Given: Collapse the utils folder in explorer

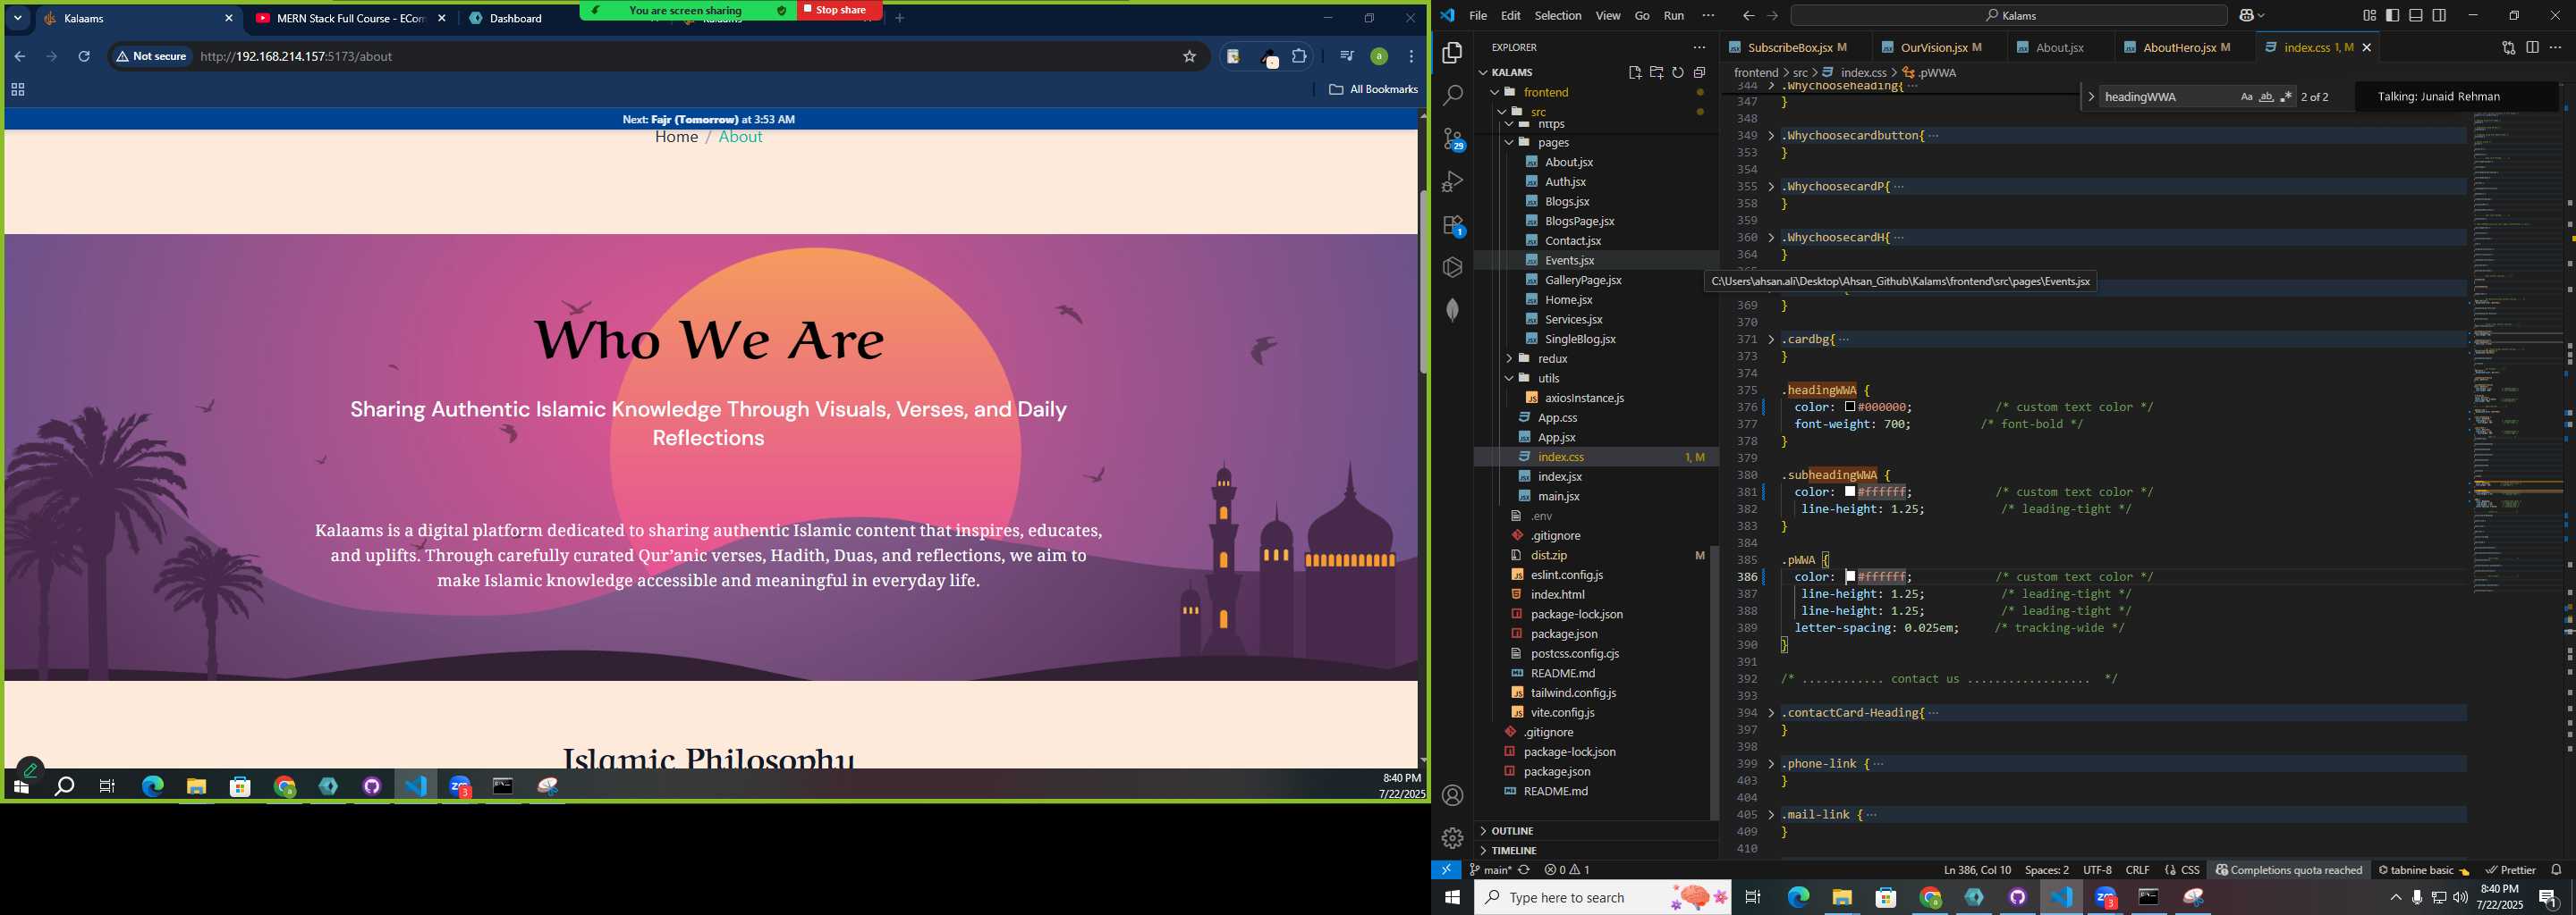Looking at the screenshot, I should tap(1509, 379).
